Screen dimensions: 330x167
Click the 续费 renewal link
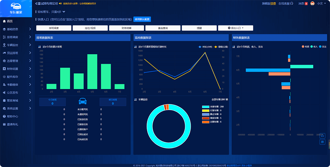pos(273,4)
